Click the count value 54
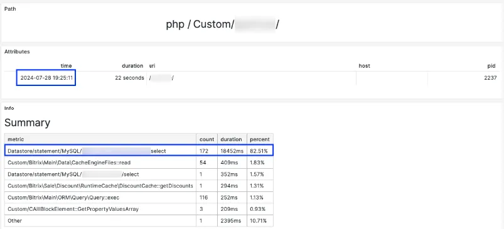This screenshot has height=229, width=504. pos(203,162)
